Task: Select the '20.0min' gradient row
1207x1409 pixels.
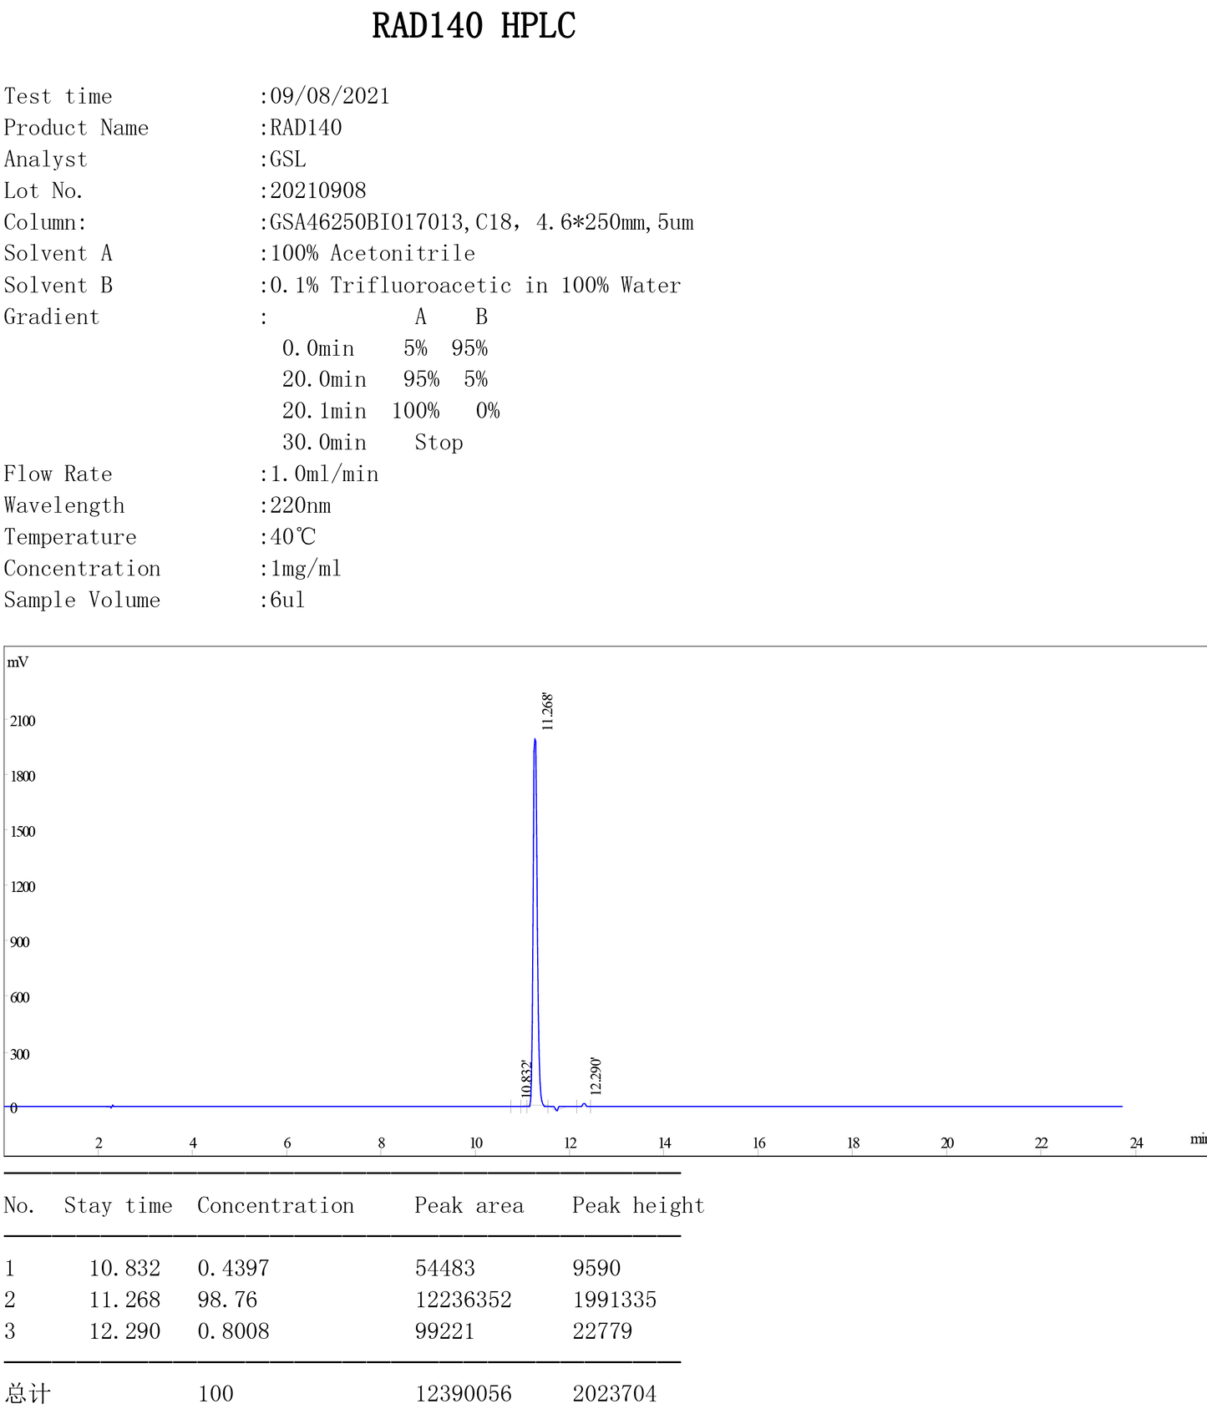Action: pyautogui.click(x=385, y=379)
